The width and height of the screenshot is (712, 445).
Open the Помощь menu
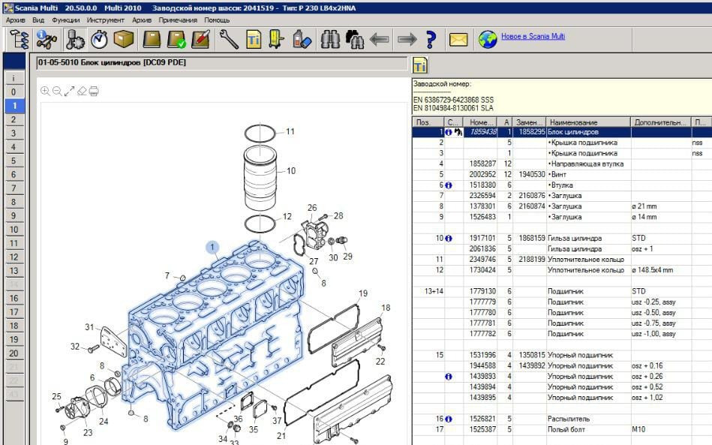coord(217,20)
